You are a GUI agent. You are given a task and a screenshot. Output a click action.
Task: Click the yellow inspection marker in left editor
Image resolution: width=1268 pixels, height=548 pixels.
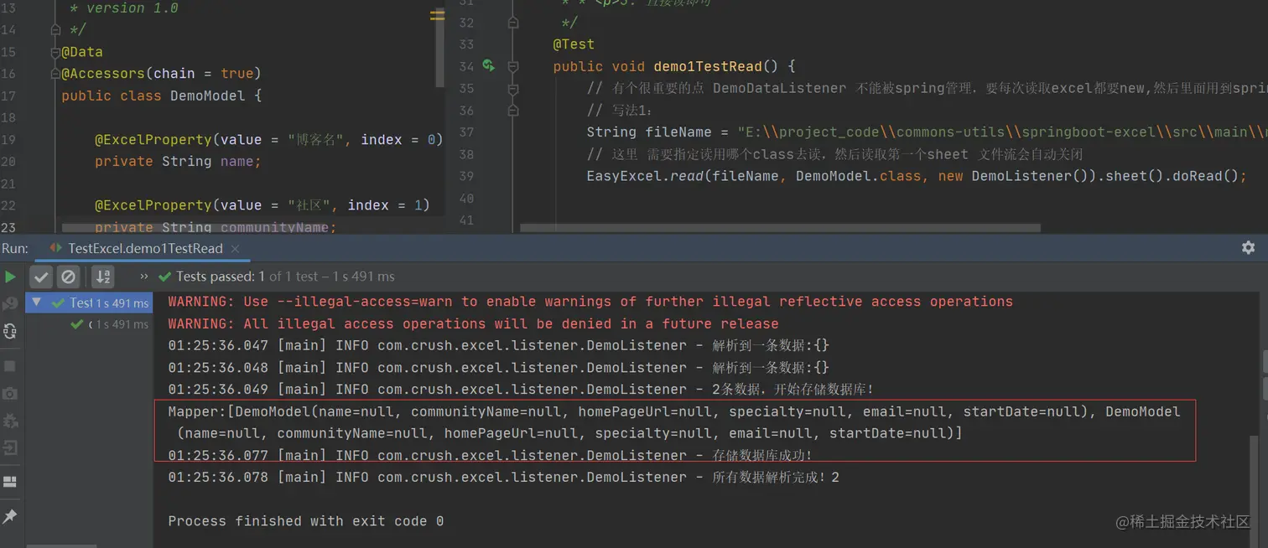click(437, 15)
